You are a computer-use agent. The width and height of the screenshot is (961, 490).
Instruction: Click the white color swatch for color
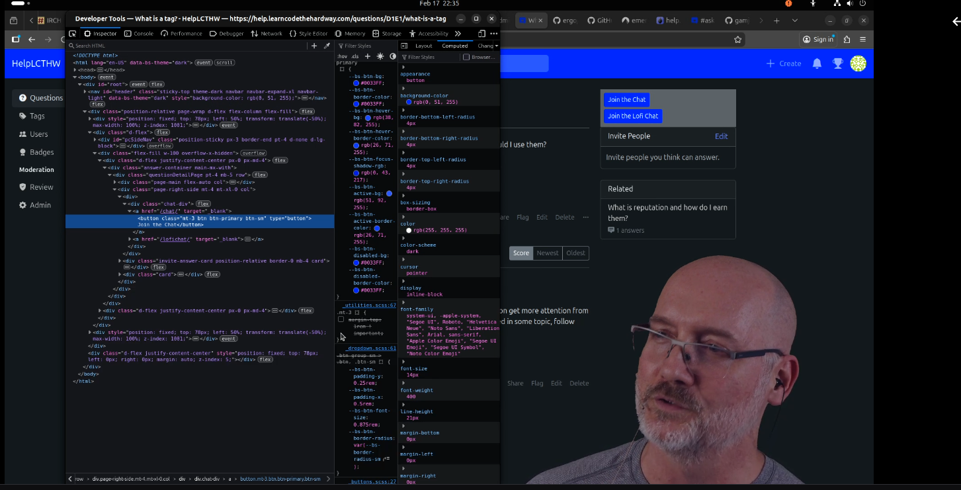click(409, 230)
